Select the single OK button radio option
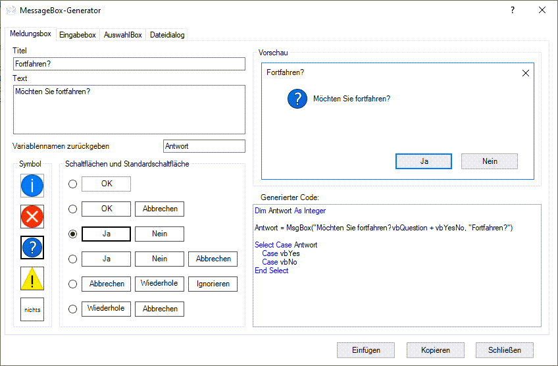The image size is (558, 366). [72, 184]
